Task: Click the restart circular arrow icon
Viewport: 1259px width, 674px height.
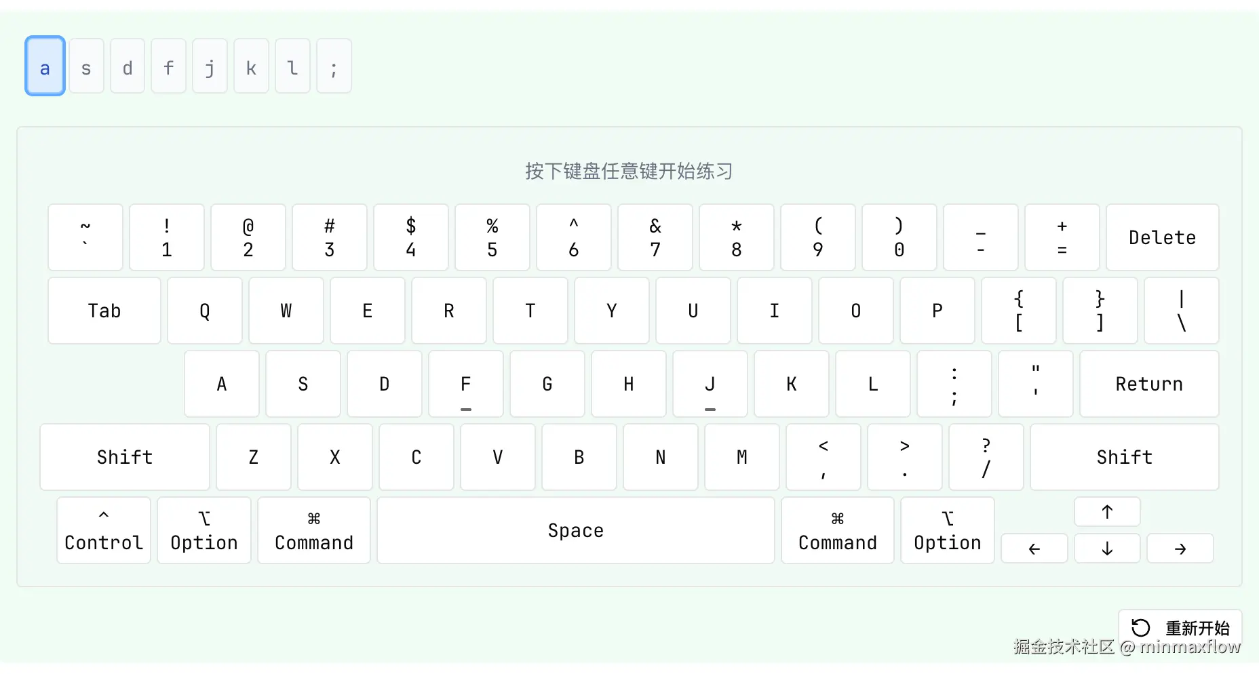Action: coord(1139,627)
